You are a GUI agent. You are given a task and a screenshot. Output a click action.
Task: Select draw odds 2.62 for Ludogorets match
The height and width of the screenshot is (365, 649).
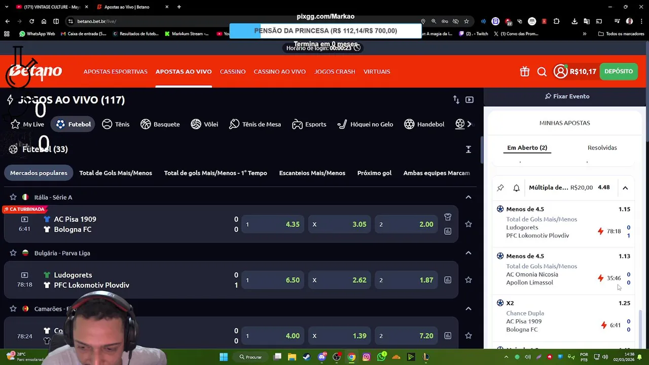tap(339, 280)
